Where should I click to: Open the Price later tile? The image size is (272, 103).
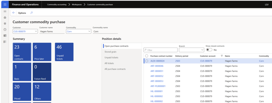(42, 52)
